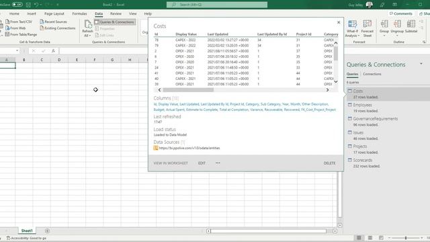Viewport: 430px width, 242px height.
Task: Click From Web import icon
Action: coord(7,28)
